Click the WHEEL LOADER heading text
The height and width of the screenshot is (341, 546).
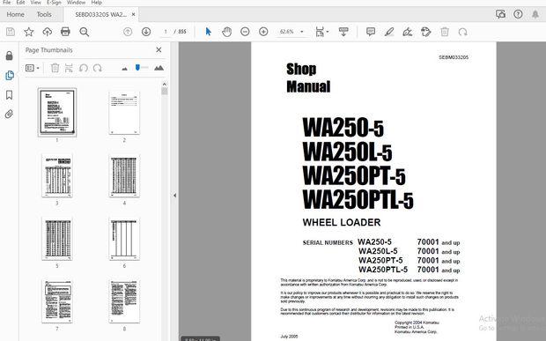click(342, 222)
